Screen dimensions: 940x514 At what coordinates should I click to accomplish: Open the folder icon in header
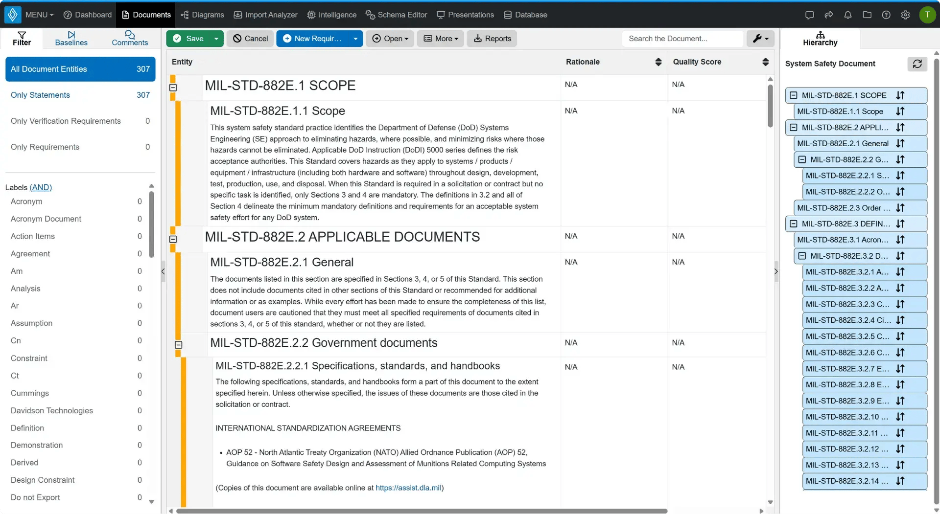[867, 15]
